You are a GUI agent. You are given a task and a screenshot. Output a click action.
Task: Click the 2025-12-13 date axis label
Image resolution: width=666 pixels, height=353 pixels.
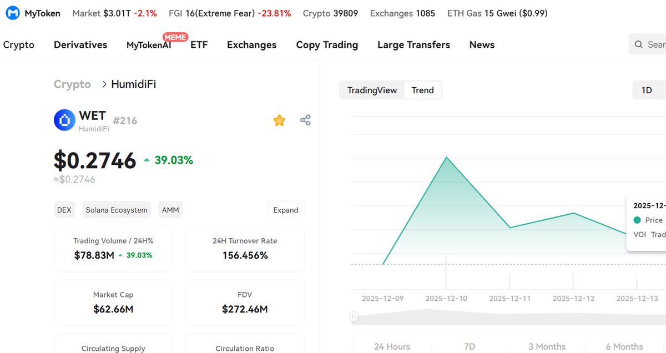[x=637, y=299]
